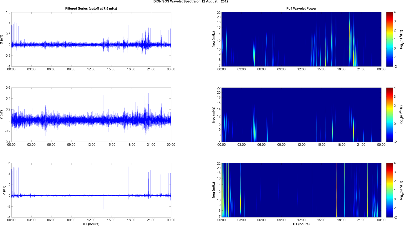Click log2(nT²/Hz) label of Y-component colorbar
This screenshot has height=226, width=404.
(402, 115)
